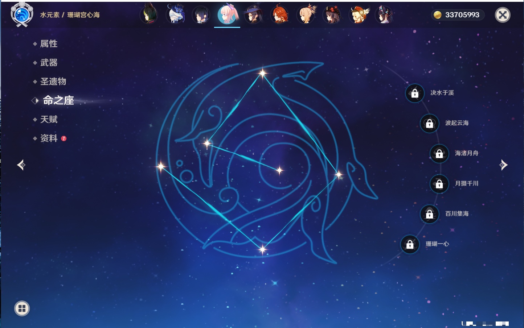Open the locked 波起云海 constellation node
This screenshot has width=524, height=328.
(x=429, y=123)
